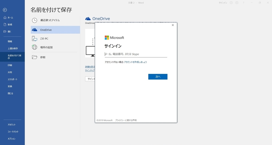Open the 詳細を表示 link

[x=90, y=67]
